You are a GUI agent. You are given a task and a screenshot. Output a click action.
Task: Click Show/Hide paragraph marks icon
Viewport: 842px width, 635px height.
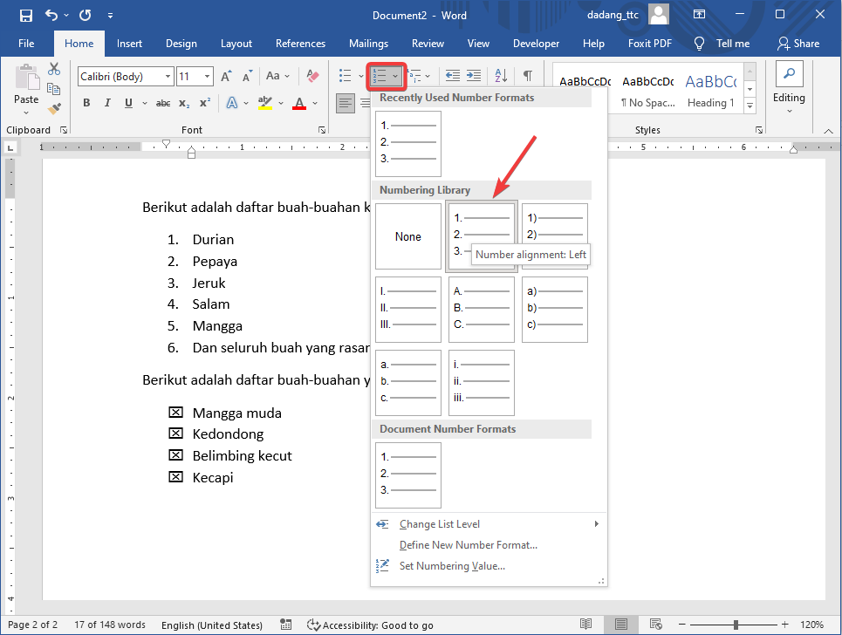[x=528, y=76]
